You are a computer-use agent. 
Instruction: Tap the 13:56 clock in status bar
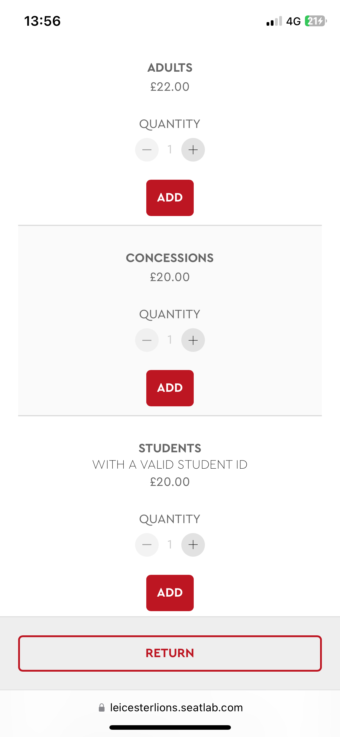(42, 21)
